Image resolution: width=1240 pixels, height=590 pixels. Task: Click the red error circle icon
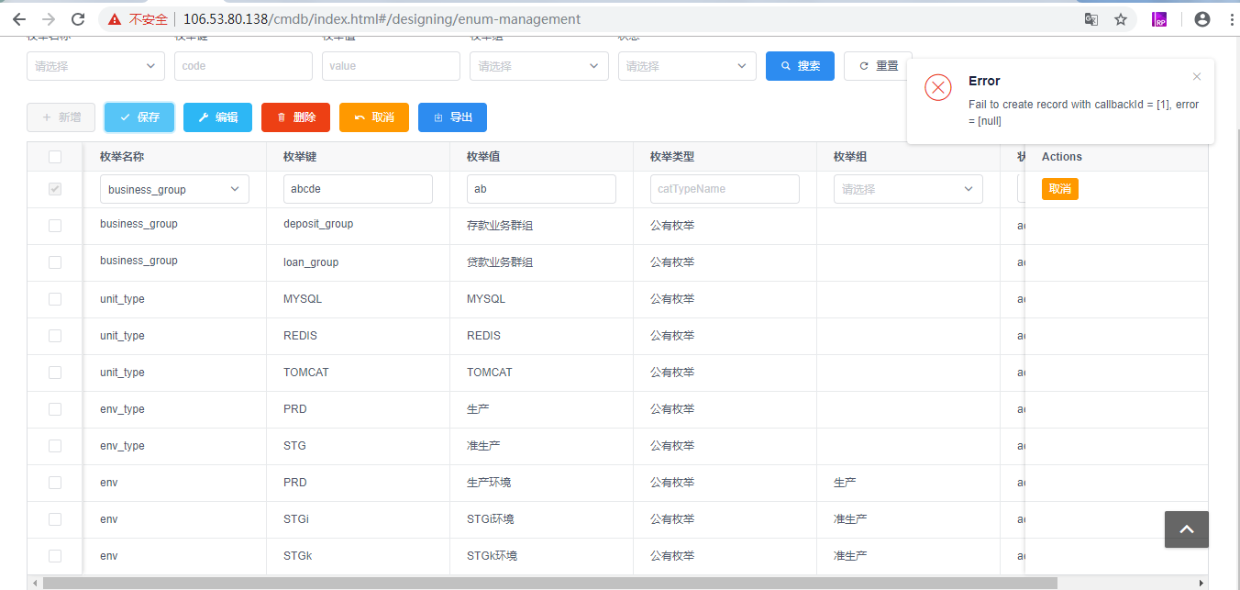point(938,88)
